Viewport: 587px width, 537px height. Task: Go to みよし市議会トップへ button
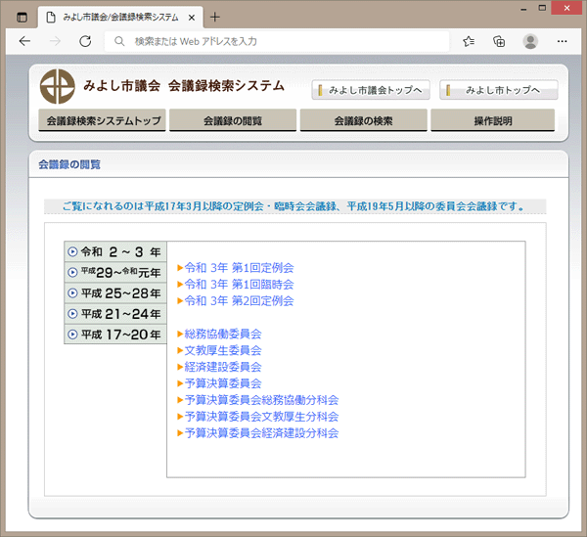coord(371,90)
